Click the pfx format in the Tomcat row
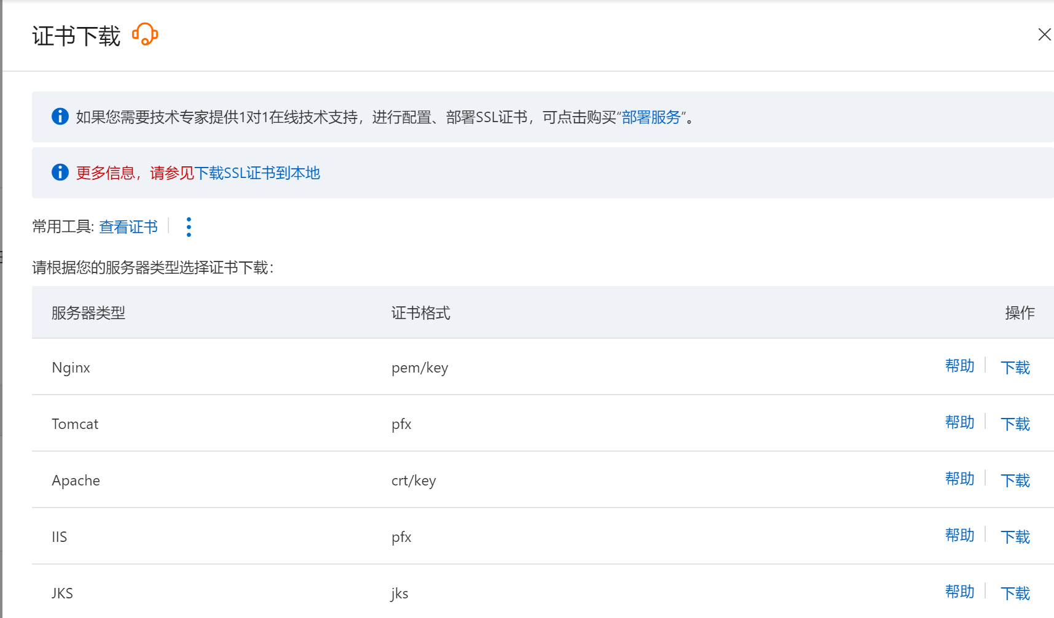Screen dimensions: 1054x618 [401, 424]
